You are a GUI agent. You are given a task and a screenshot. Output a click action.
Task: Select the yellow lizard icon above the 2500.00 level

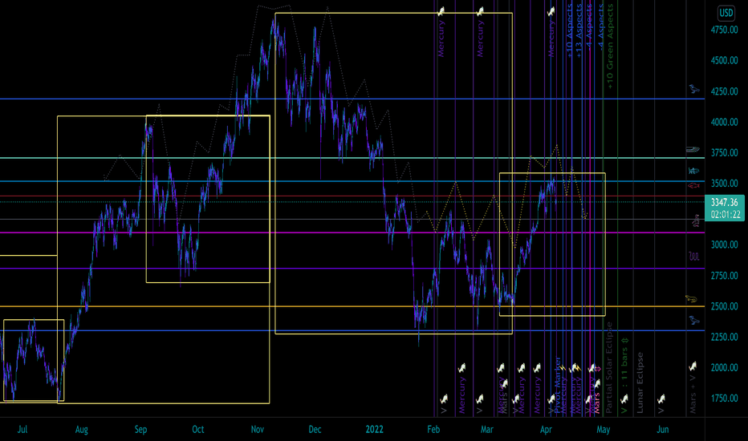tap(691, 299)
